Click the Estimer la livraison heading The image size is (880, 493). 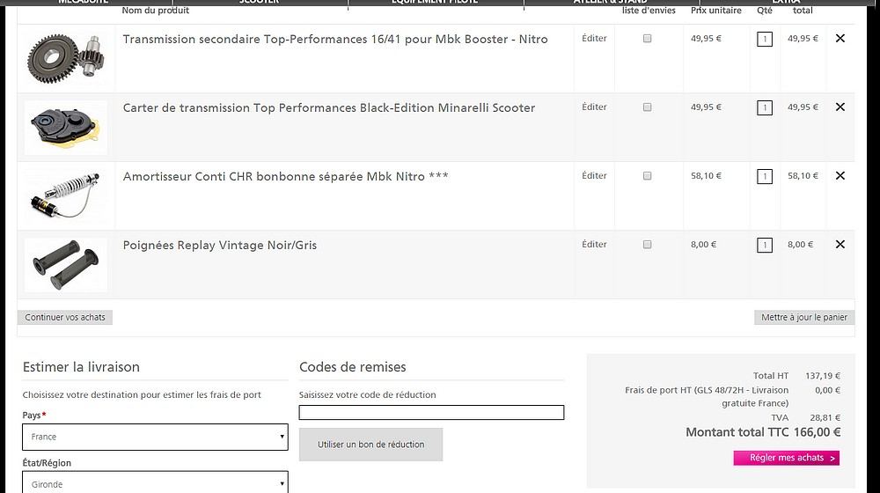tap(81, 367)
